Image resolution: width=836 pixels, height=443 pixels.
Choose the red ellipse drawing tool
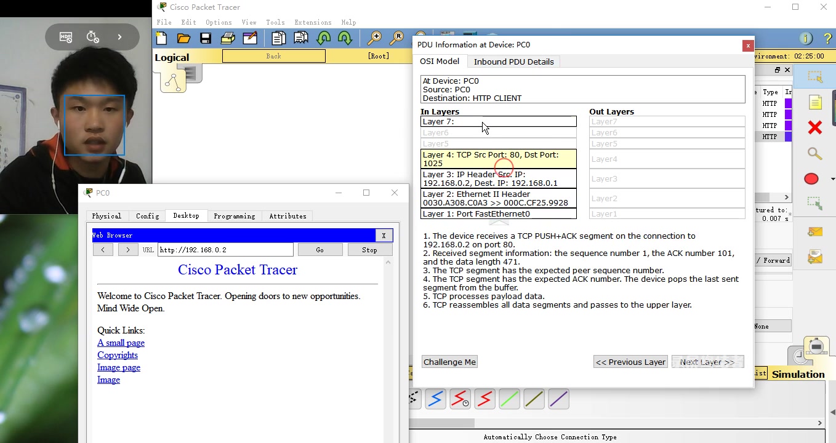(811, 178)
